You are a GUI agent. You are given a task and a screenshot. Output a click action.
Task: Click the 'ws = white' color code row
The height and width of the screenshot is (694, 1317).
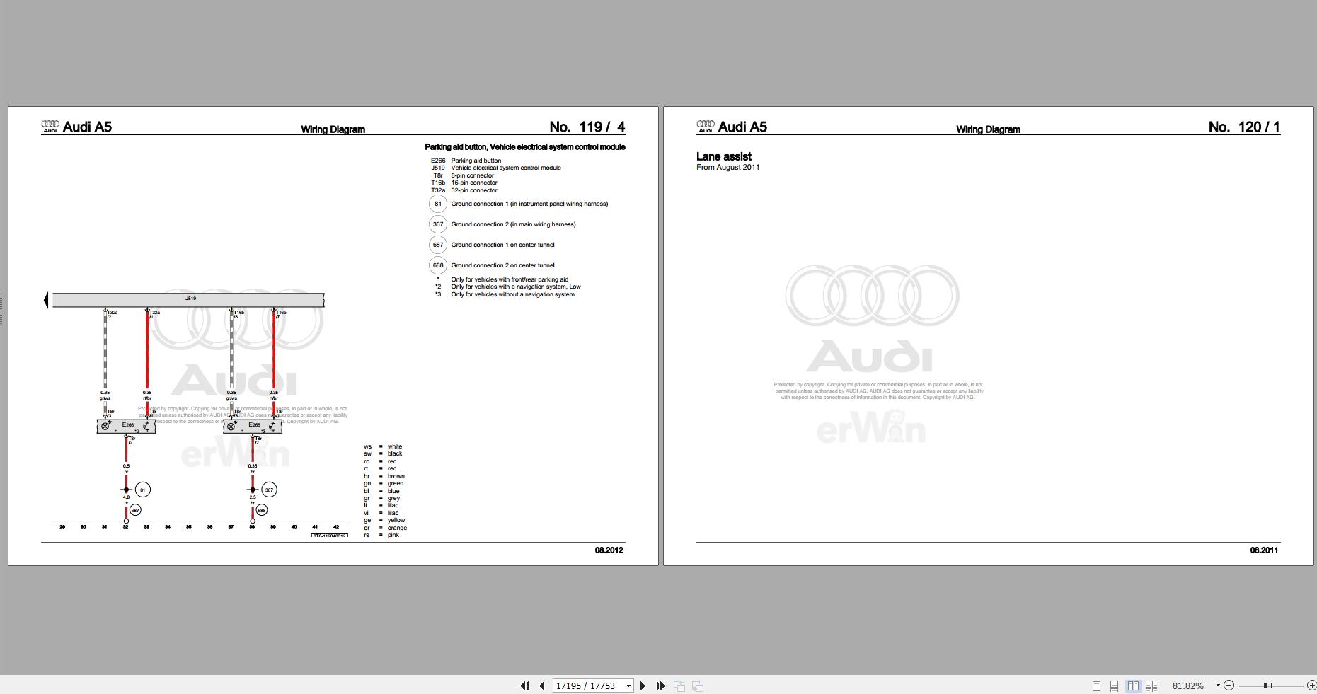(x=383, y=446)
